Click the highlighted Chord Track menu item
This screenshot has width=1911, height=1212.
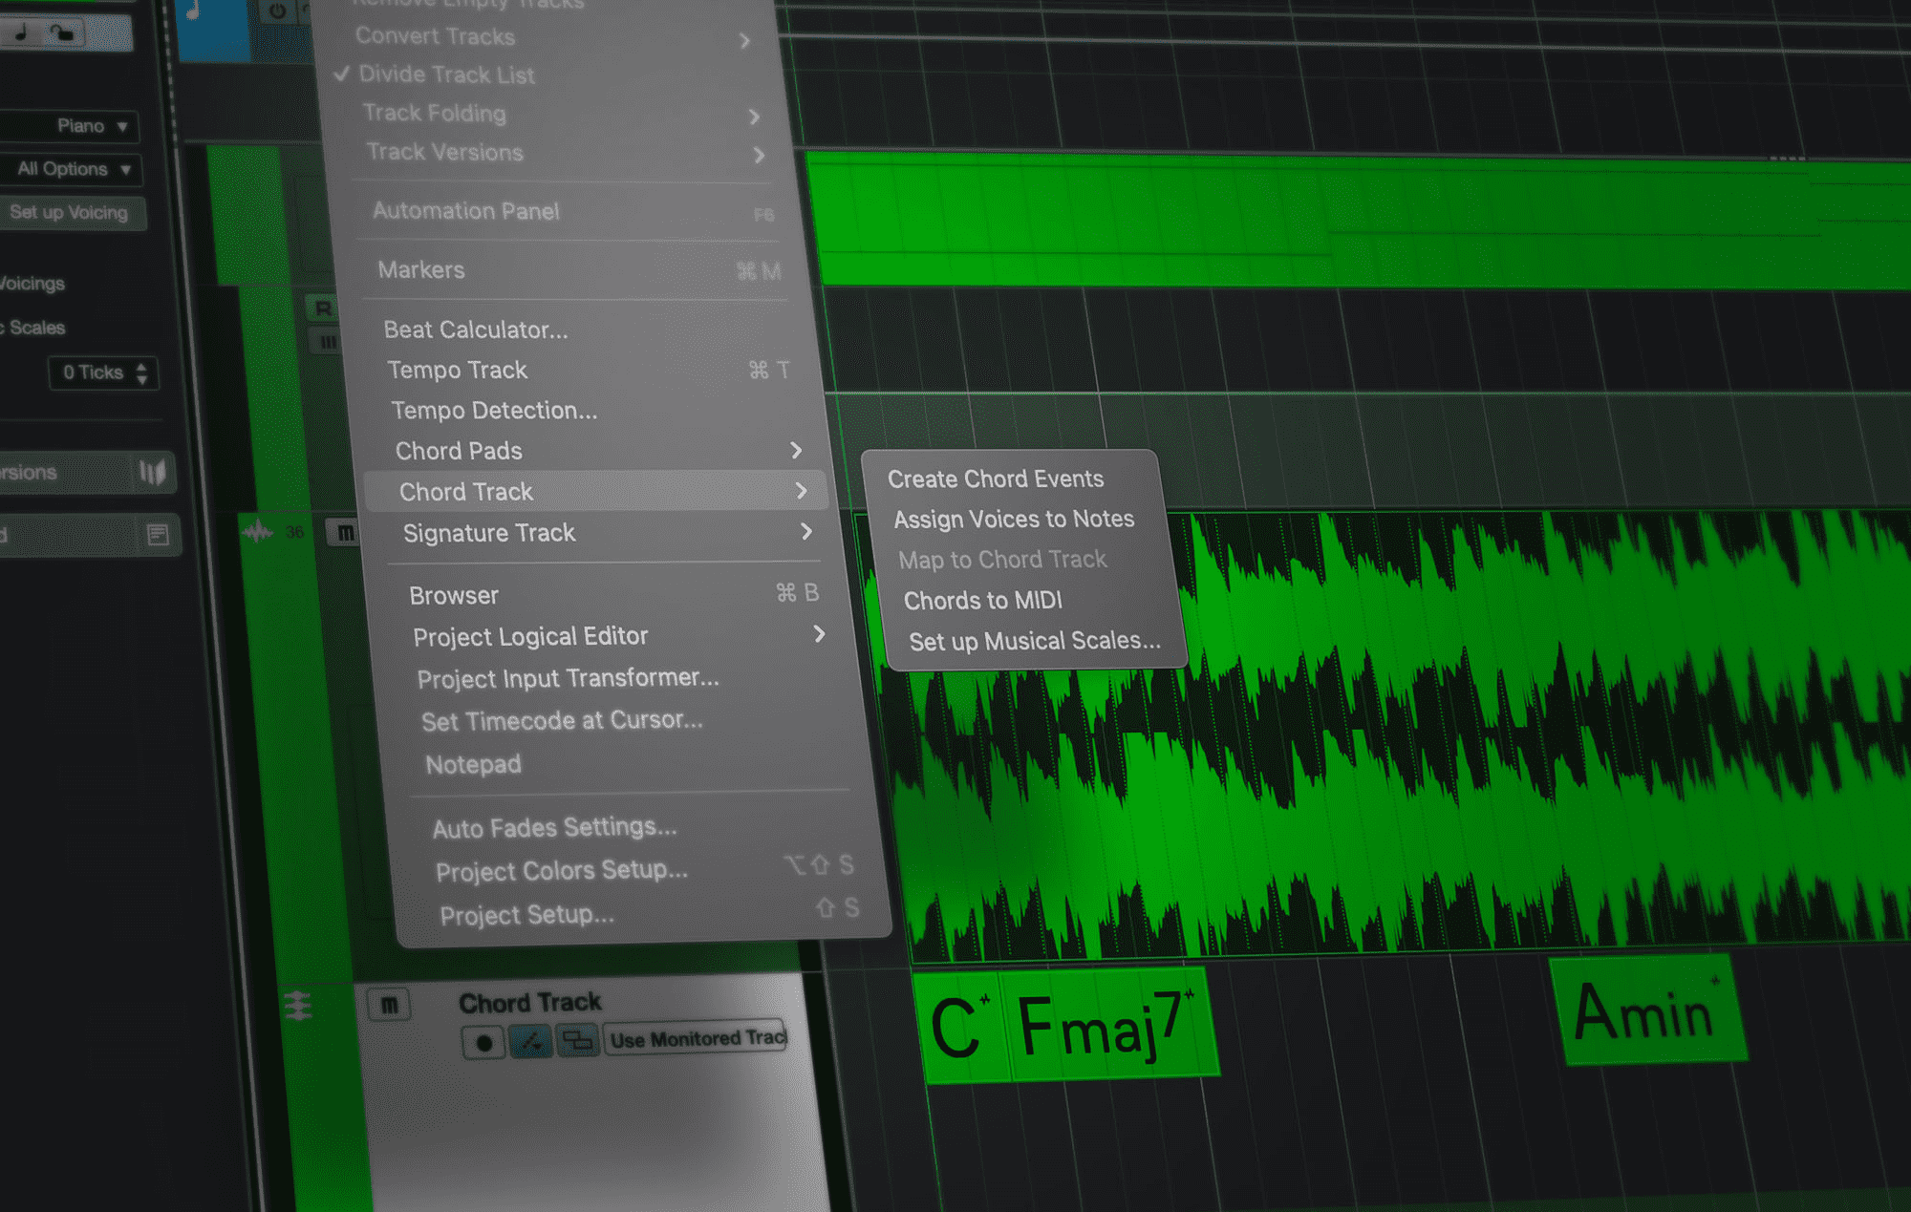coord(594,491)
